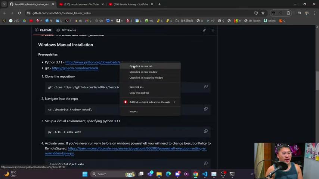Open the Microsoft powershell execution policy link
Viewport: 319px width, 179px height.
(126, 151)
